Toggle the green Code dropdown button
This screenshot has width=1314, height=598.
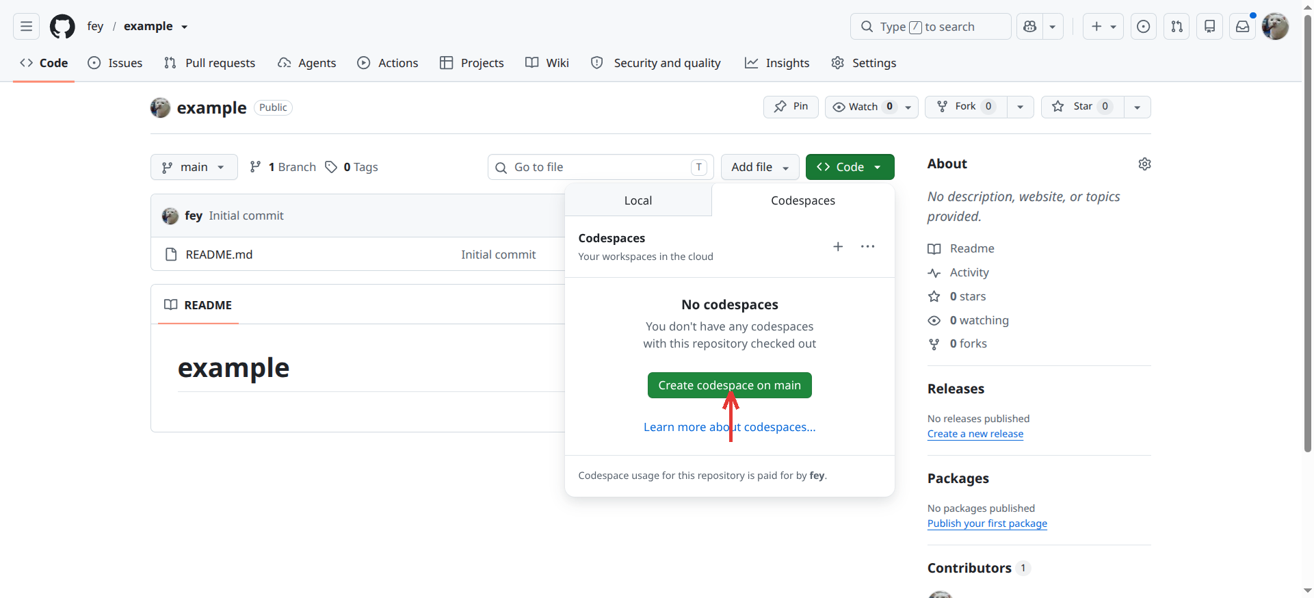tap(850, 167)
